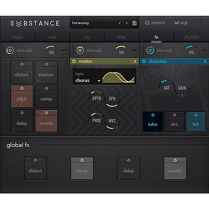Go to previous preset with left arrow
Viewport: 209px width, 209px height.
(x=120, y=23)
